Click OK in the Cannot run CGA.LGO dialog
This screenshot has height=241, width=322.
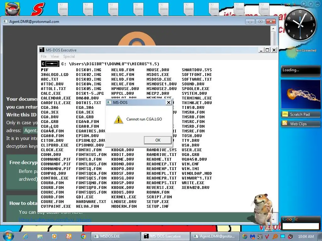[x=158, y=140]
